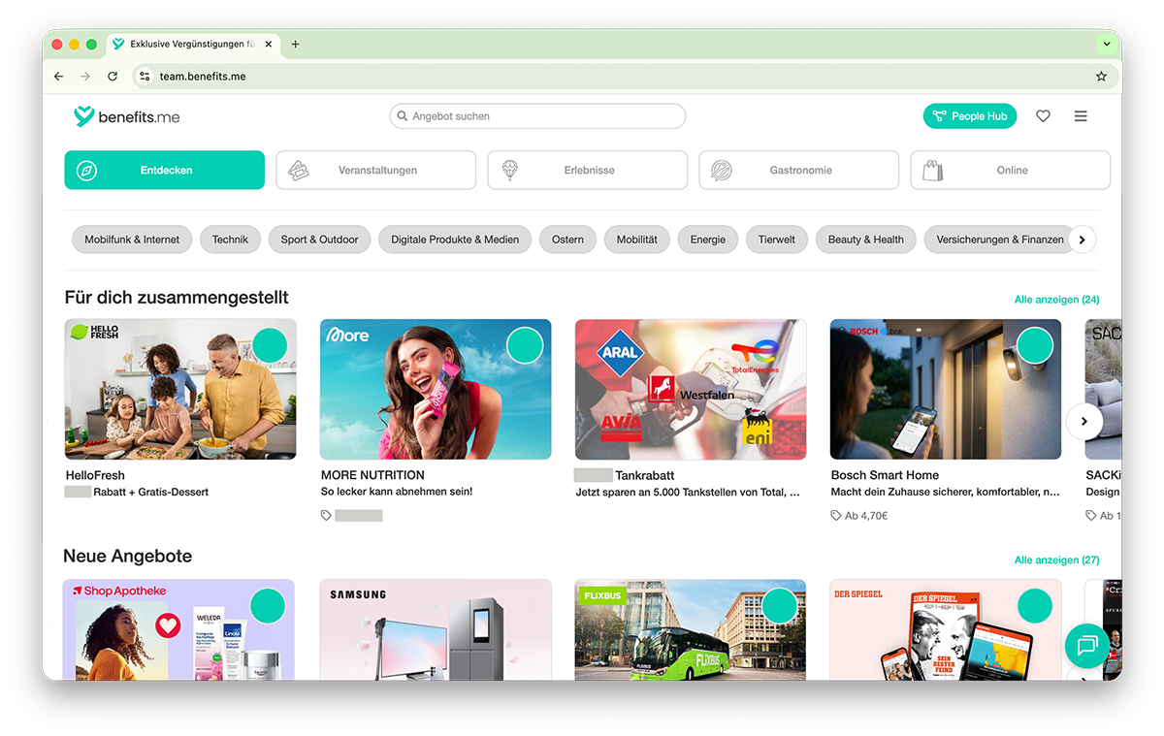
Task: Open the Bosch Smart Home offer image
Action: [946, 389]
